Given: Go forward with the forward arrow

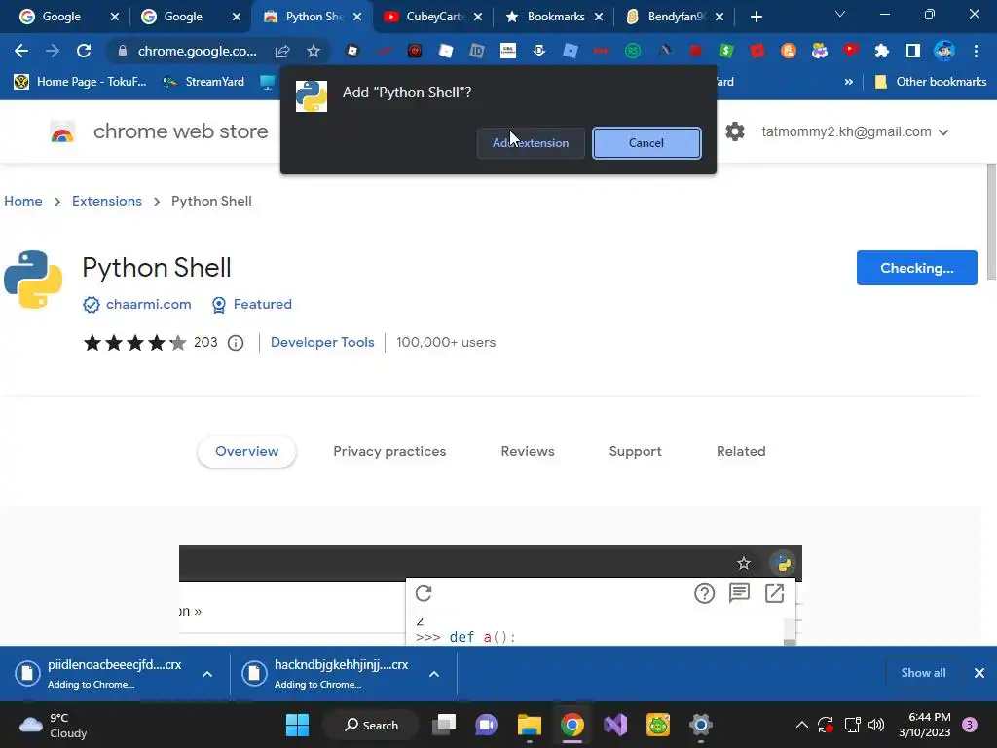Looking at the screenshot, I should [53, 51].
